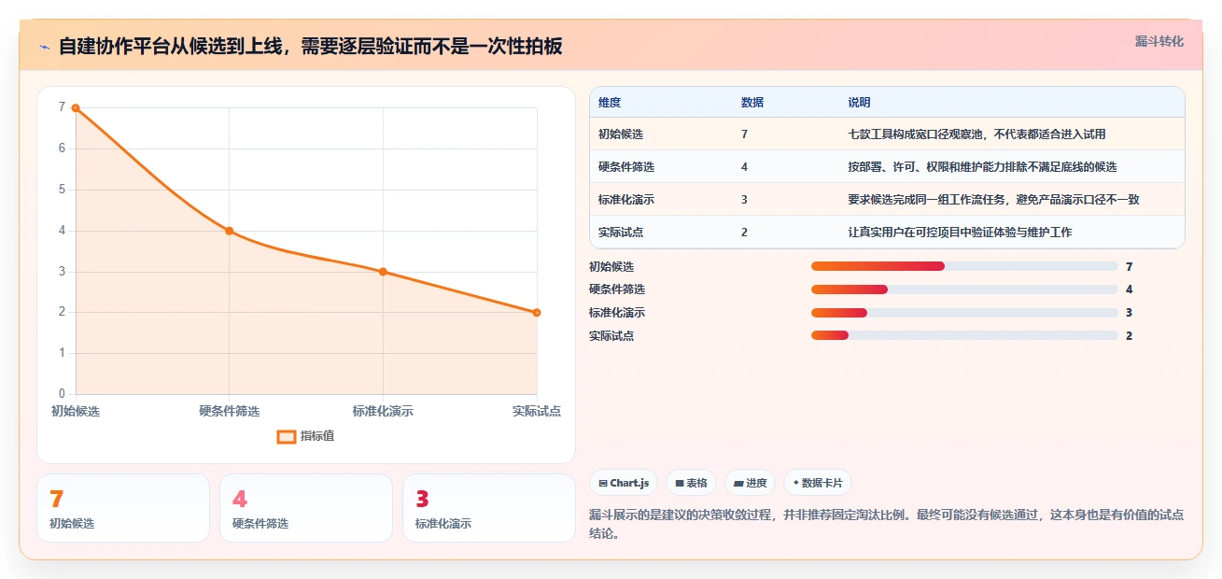Click the sparkle icon in 数据卡片 chip
This screenshot has width=1222, height=579.
coord(795,484)
